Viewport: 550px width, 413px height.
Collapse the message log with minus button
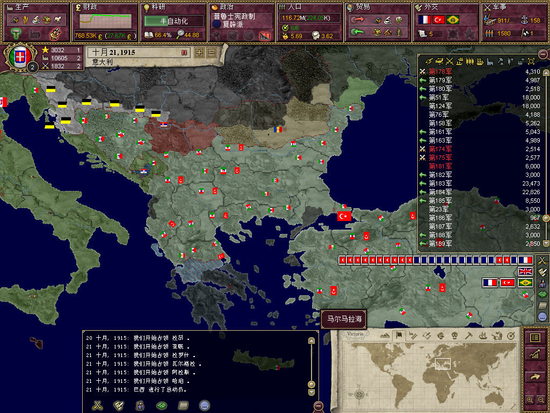pos(318,406)
